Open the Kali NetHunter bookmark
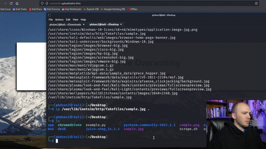The width and height of the screenshot is (266, 149). coord(72,9)
